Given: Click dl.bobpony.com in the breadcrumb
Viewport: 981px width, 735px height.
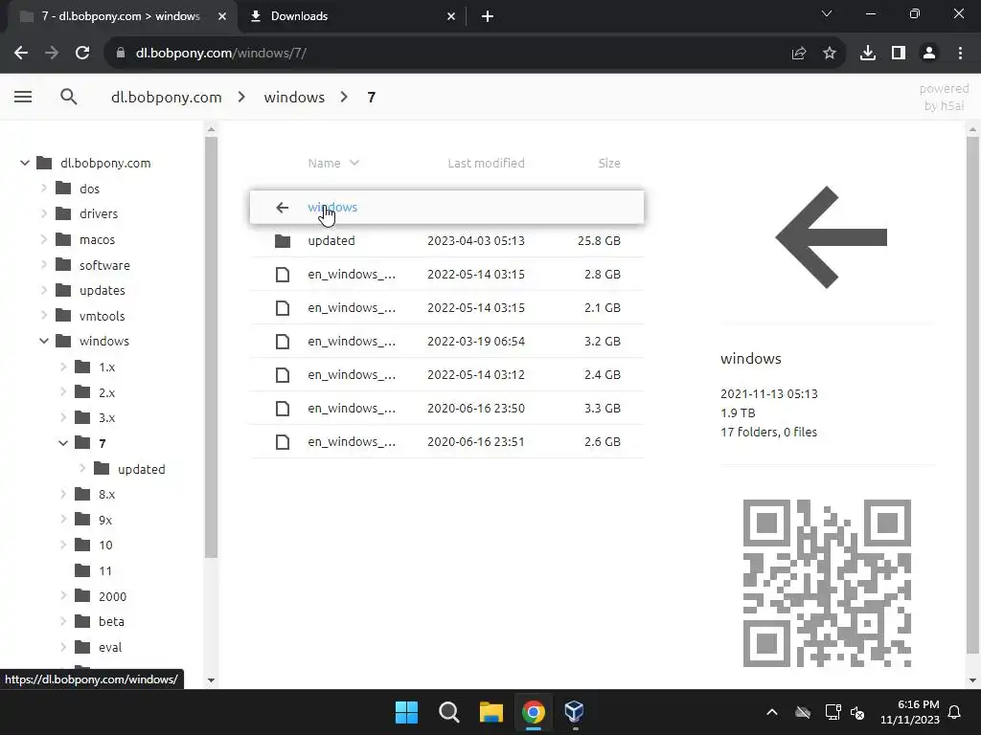Looking at the screenshot, I should coord(167,97).
